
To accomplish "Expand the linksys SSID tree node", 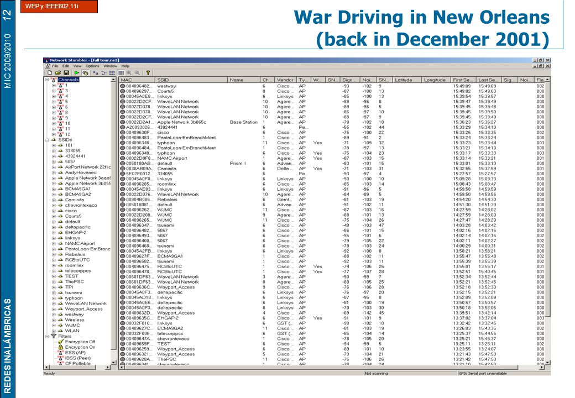I will coord(54,238).
